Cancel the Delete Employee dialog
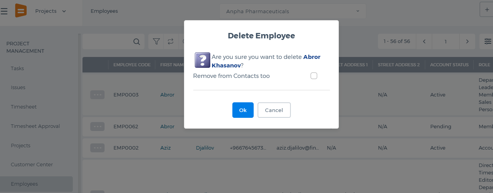Viewport: 493px width, 193px height. [x=274, y=110]
